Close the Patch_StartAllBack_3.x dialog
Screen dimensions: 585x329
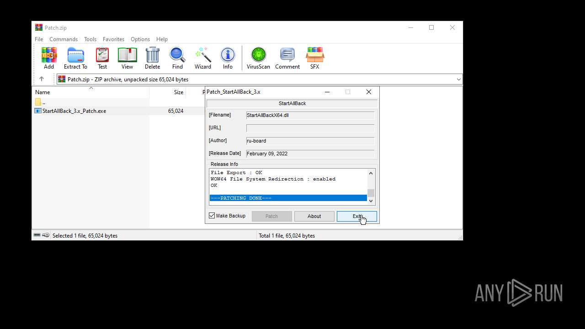click(369, 92)
